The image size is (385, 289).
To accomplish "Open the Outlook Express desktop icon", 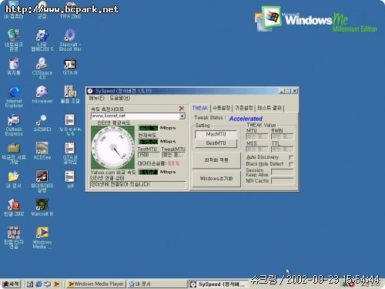I will (14, 125).
